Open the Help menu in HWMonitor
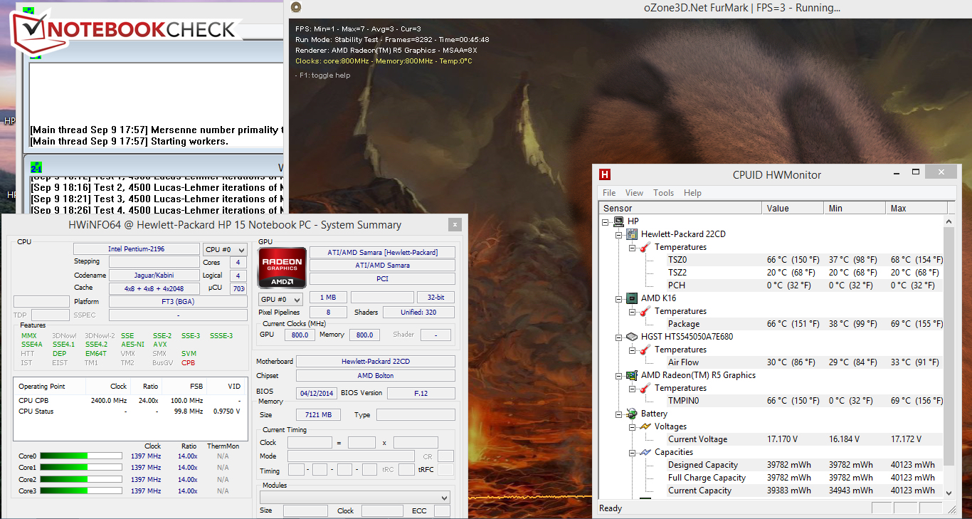Image resolution: width=972 pixels, height=519 pixels. click(x=692, y=193)
